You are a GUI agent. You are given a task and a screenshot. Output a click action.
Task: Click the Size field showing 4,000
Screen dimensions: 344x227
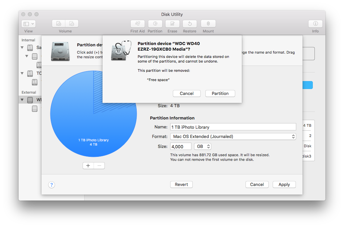(x=181, y=147)
